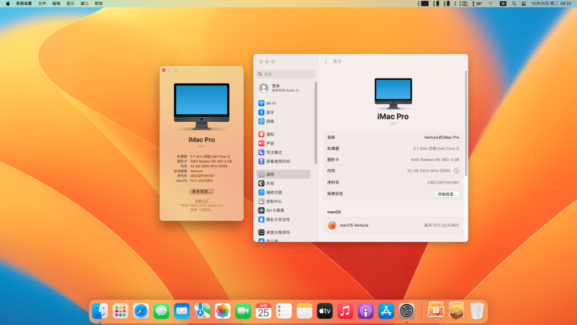Close the iMac Pro About window
The image size is (577, 325).
(x=164, y=70)
